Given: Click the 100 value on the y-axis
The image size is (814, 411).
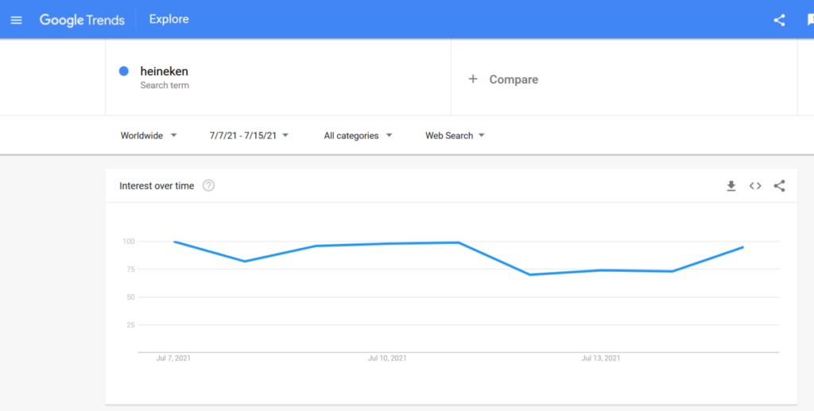Looking at the screenshot, I should click(129, 242).
